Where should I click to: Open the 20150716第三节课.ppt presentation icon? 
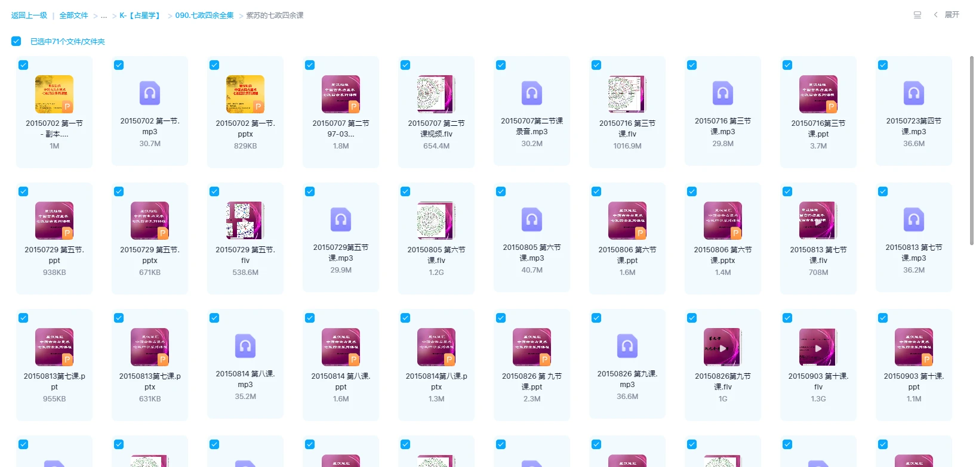[x=818, y=94]
